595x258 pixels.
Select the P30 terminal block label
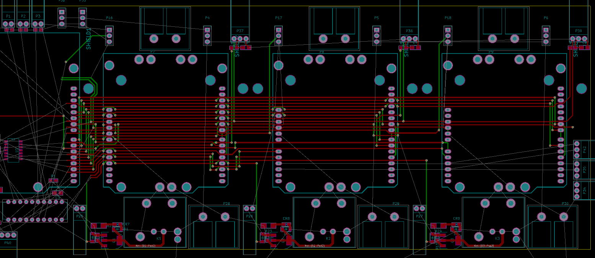565,204
